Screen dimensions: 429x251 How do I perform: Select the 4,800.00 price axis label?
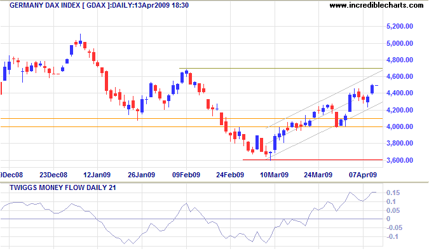pos(400,60)
